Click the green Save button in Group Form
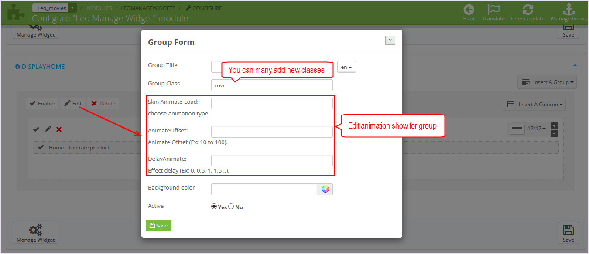The height and width of the screenshot is (254, 589). [x=158, y=225]
